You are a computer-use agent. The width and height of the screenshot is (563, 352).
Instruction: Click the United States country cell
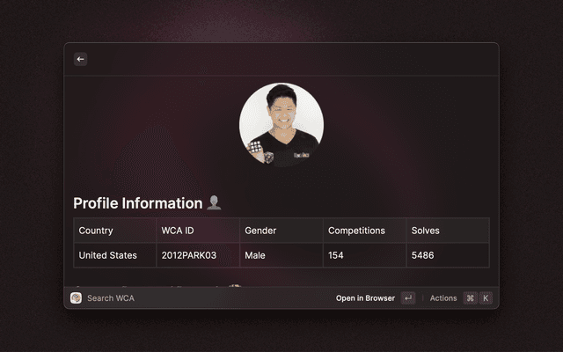(107, 255)
